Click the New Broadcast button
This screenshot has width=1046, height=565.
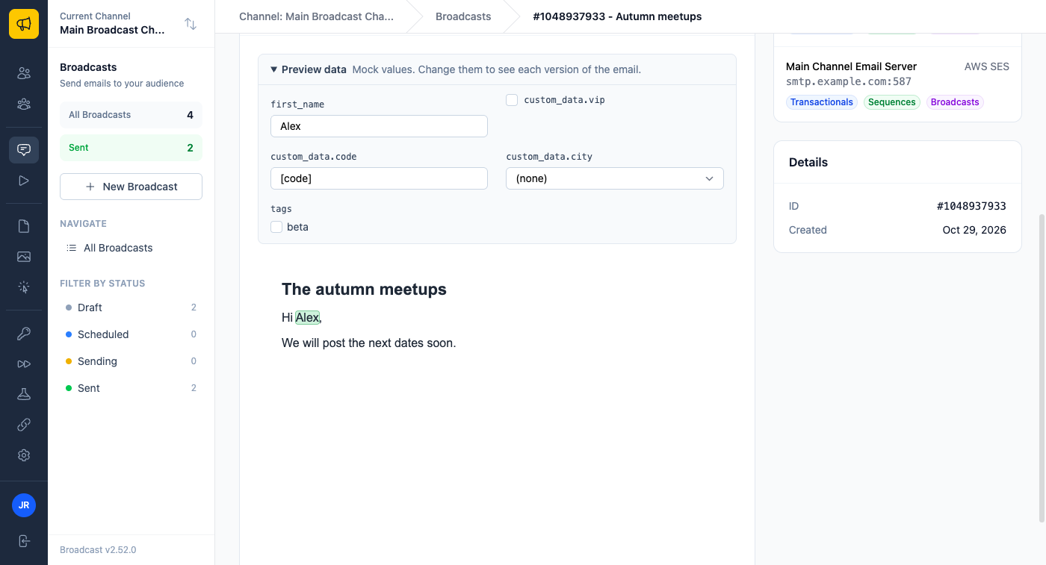131,187
